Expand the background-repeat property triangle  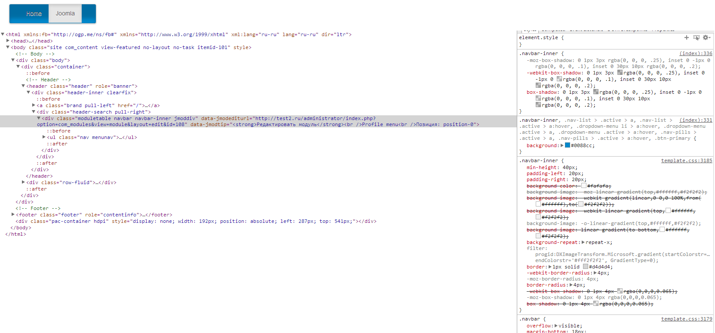(583, 242)
